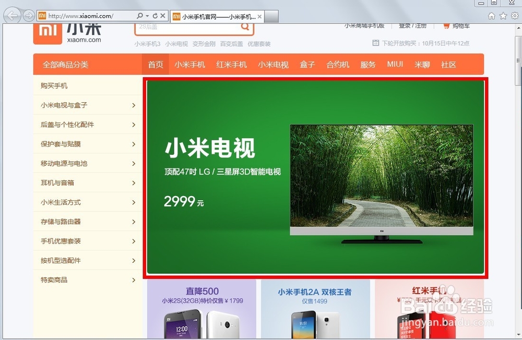522x340 pixels.
Task: Open the address bar dropdown arrow
Action: click(147, 16)
